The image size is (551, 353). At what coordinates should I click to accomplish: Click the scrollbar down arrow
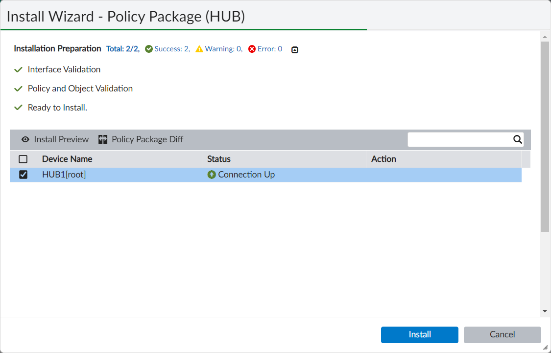pos(544,310)
